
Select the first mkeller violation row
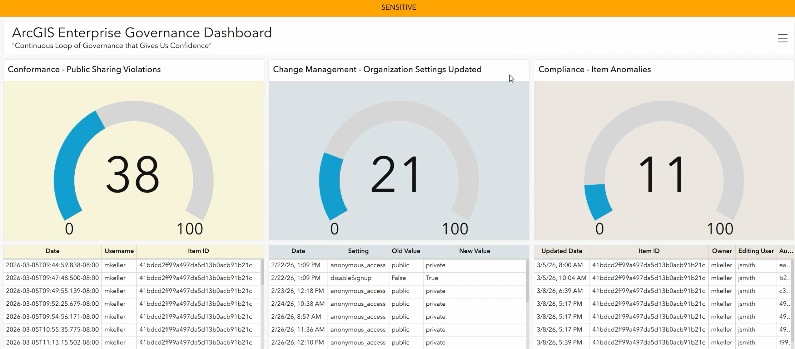click(125, 265)
